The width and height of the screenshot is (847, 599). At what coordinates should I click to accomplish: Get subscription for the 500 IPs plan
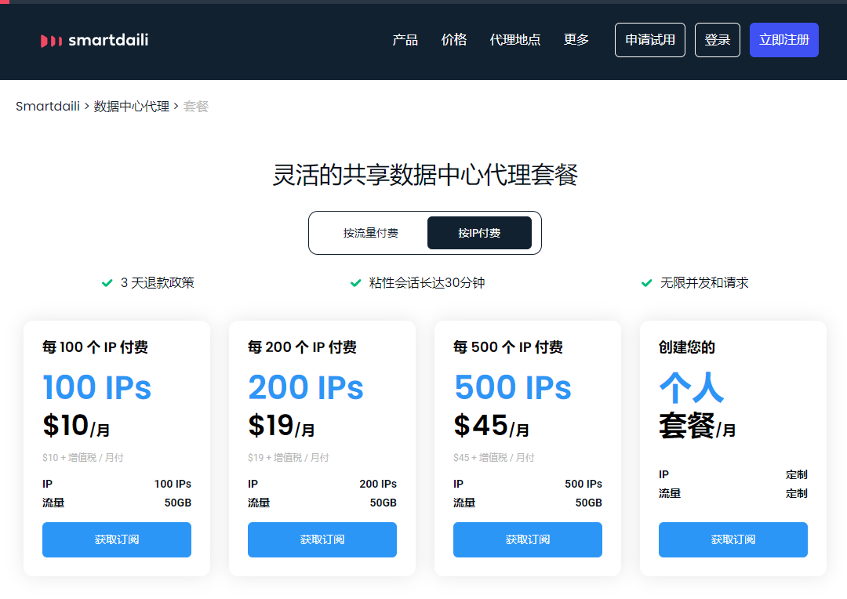528,539
